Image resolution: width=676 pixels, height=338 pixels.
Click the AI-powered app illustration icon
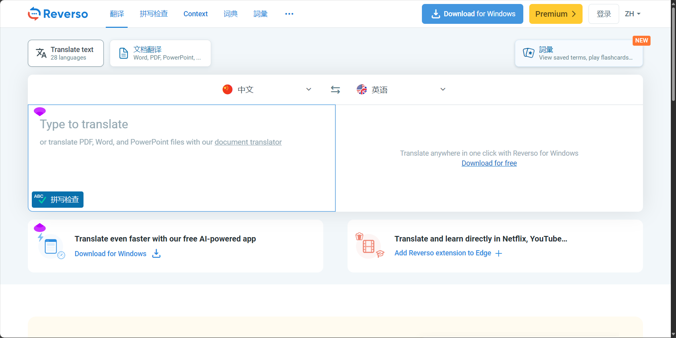click(51, 246)
